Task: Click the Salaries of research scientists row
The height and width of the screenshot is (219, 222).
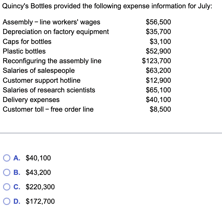Action: (87, 90)
